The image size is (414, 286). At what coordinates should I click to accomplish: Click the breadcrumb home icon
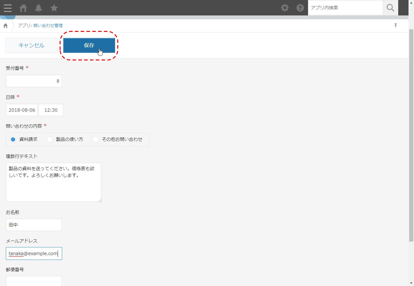(x=5, y=26)
